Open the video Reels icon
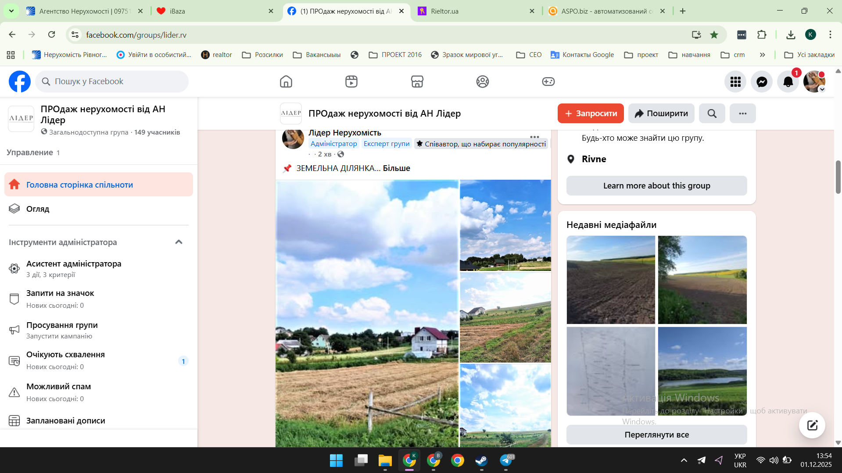The width and height of the screenshot is (842, 473). [x=351, y=82]
